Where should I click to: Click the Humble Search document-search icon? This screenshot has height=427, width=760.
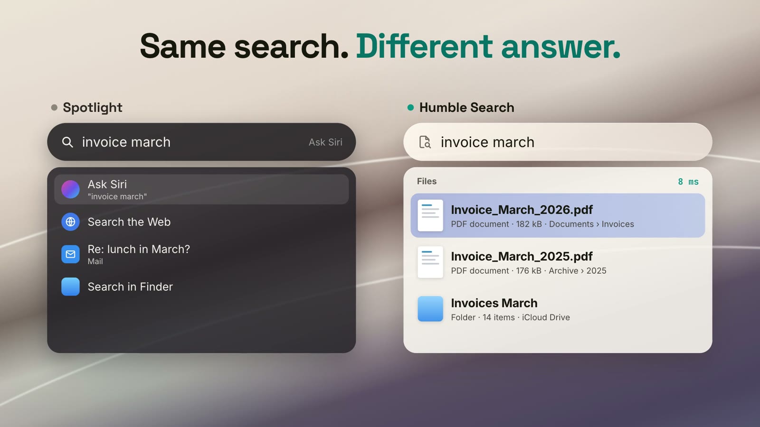(x=425, y=142)
